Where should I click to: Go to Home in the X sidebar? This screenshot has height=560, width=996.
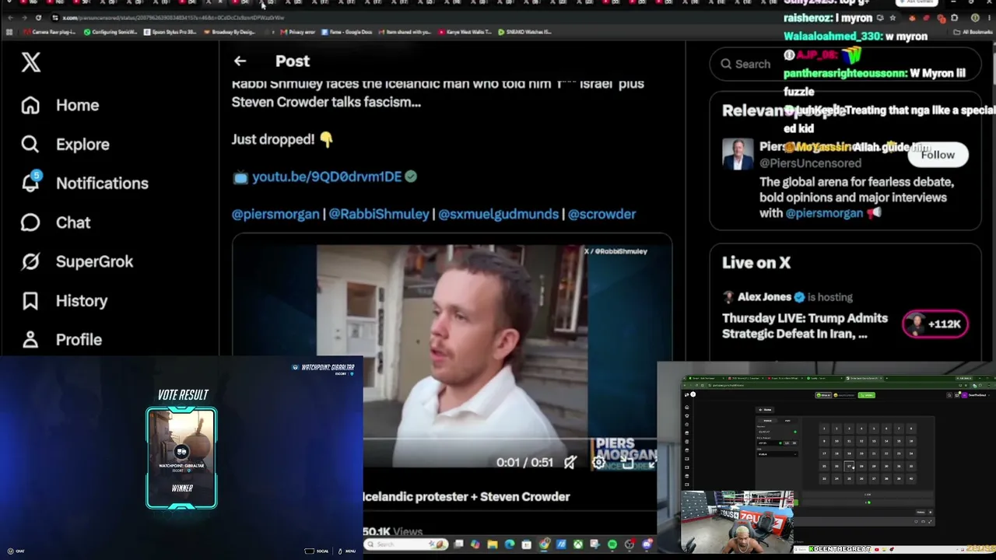point(60,105)
